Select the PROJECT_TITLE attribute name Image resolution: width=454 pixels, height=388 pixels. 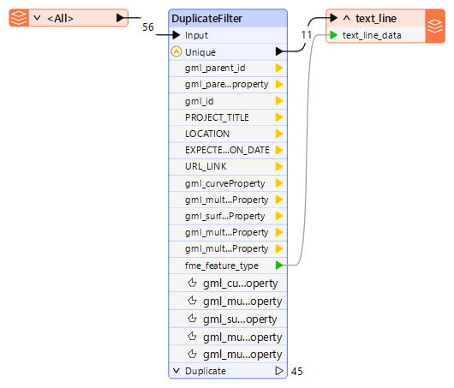pyautogui.click(x=218, y=117)
